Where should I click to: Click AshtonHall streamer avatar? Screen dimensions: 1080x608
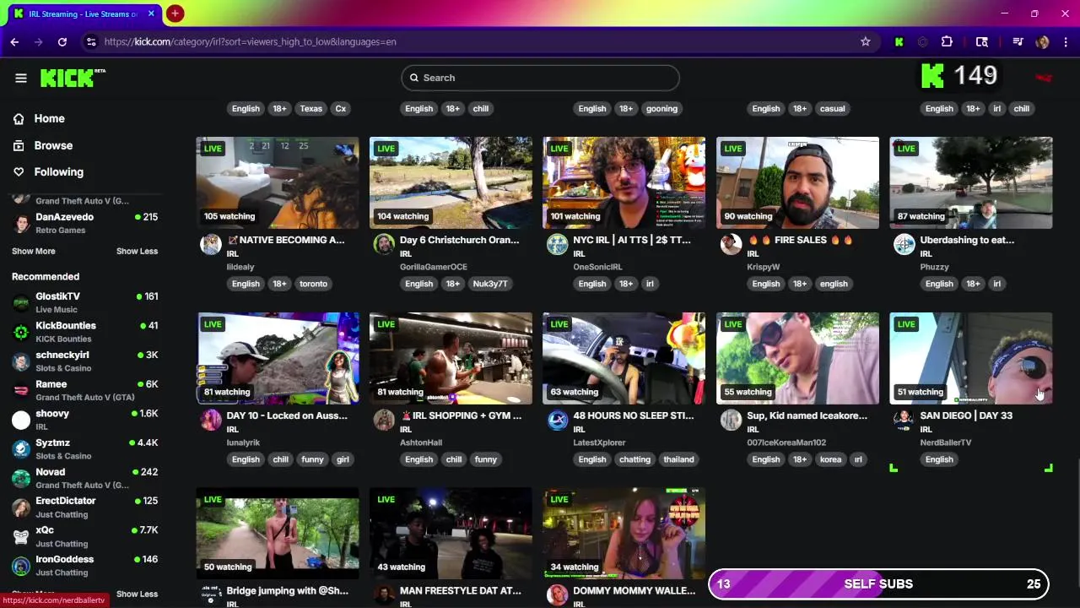point(384,420)
